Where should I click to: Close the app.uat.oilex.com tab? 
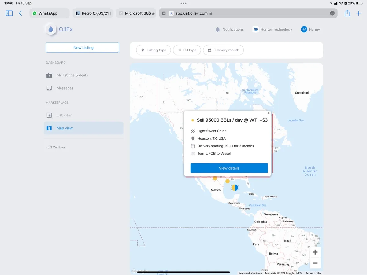pyautogui.click(x=164, y=13)
